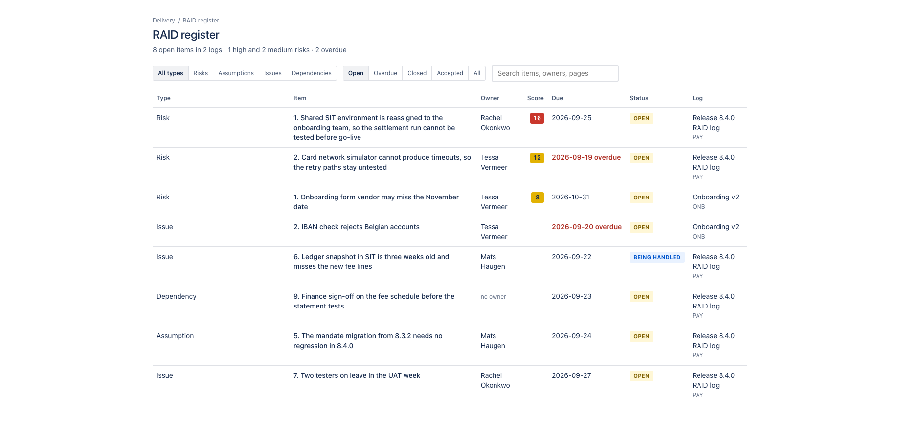
Task: Click the yellow score 12 badge
Action: (x=537, y=158)
